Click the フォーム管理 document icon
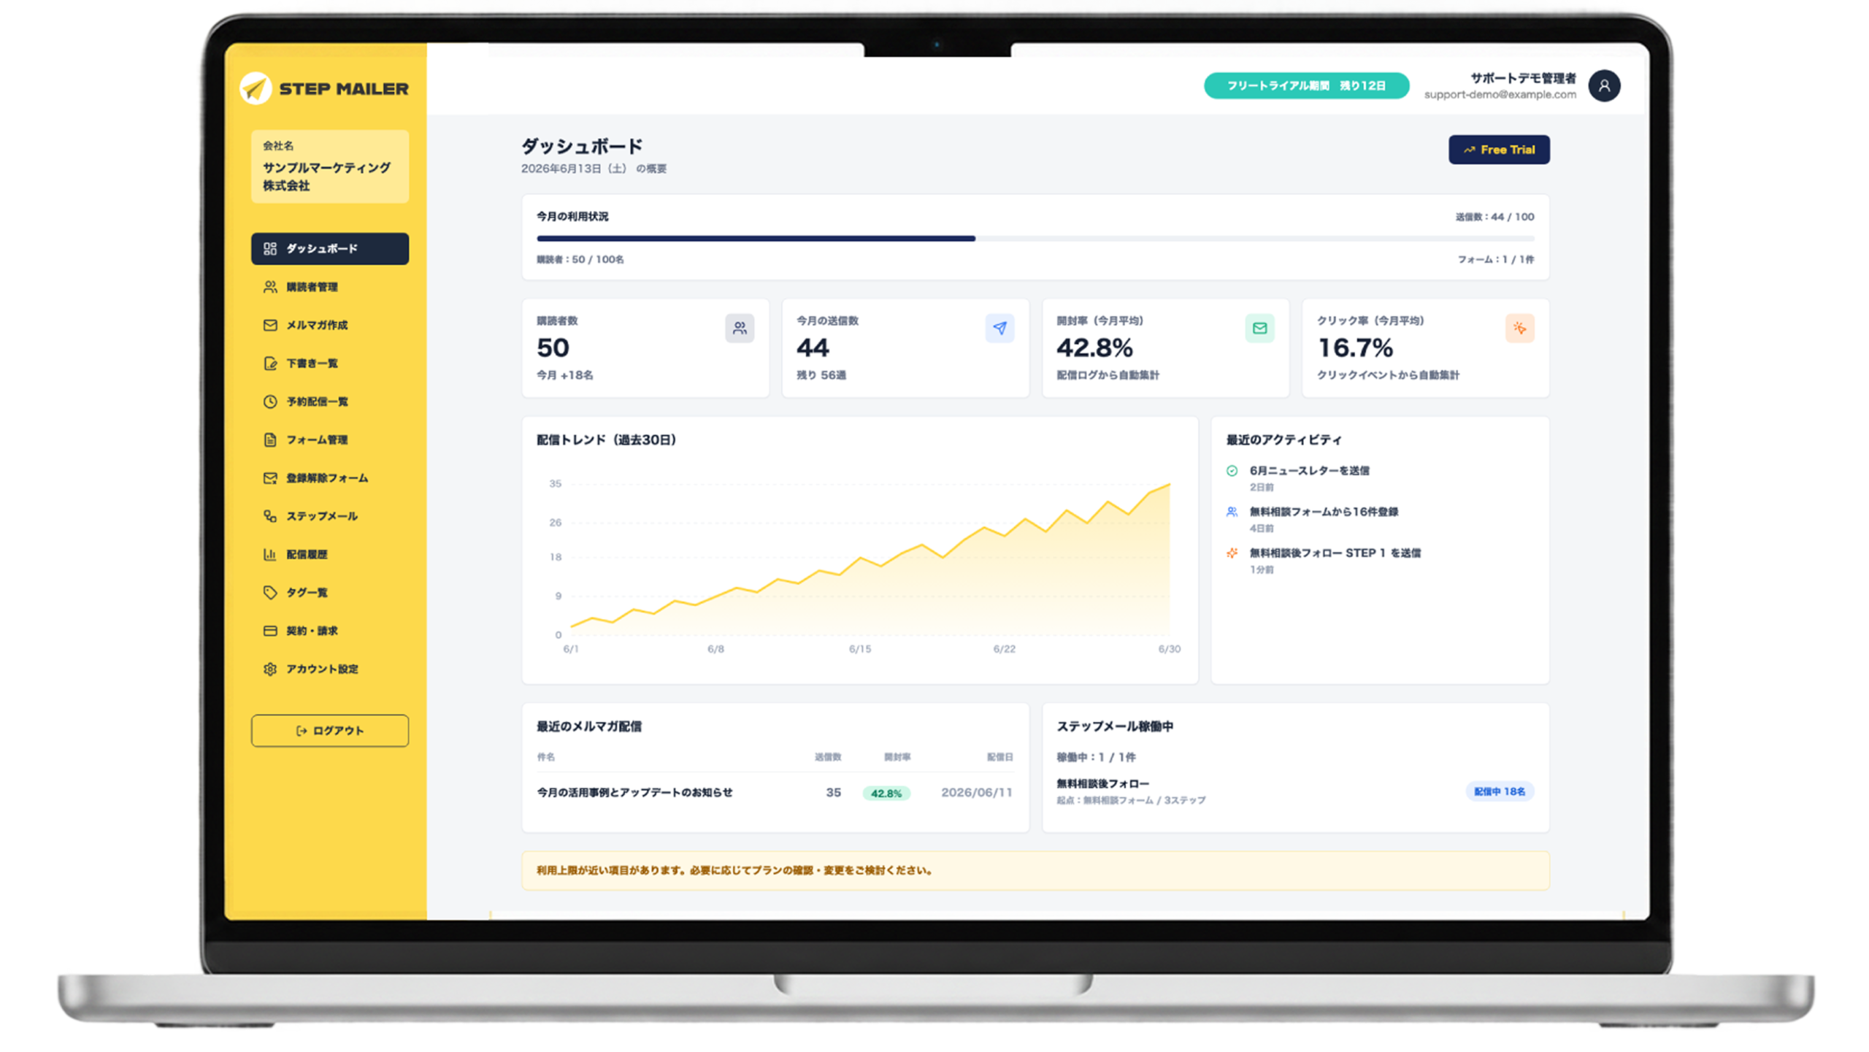The width and height of the screenshot is (1869, 1052). pos(270,439)
